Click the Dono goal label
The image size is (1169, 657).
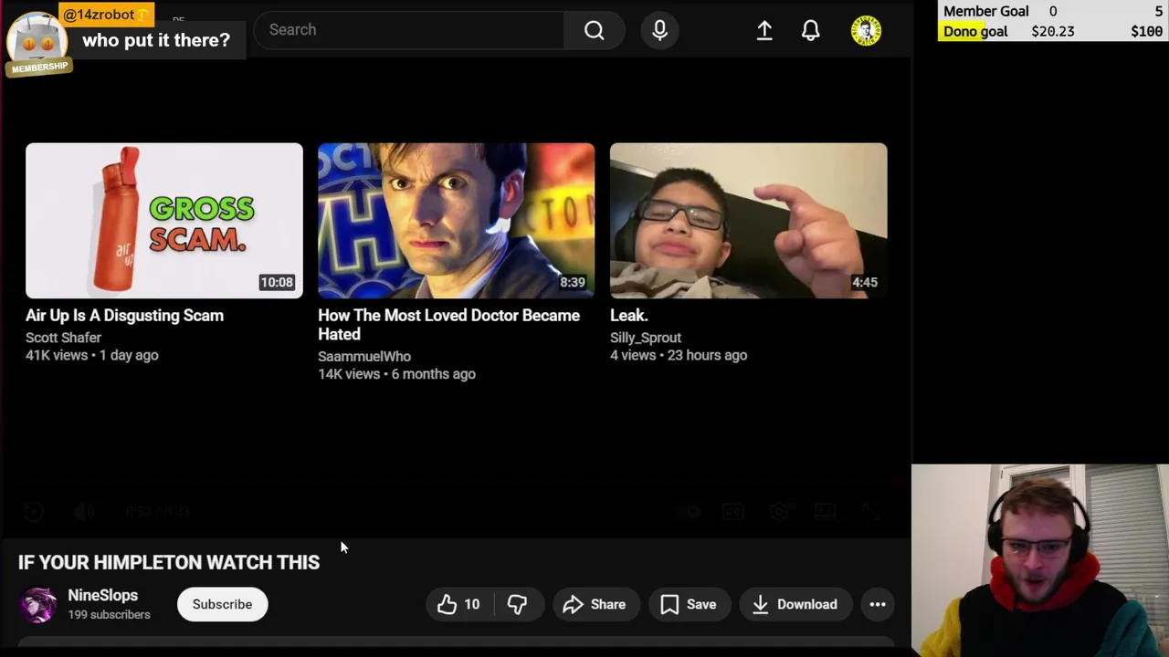pos(974,31)
